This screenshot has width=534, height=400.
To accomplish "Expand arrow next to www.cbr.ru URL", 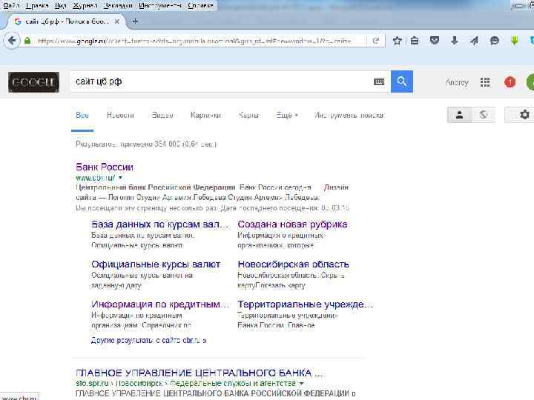I will (x=120, y=178).
